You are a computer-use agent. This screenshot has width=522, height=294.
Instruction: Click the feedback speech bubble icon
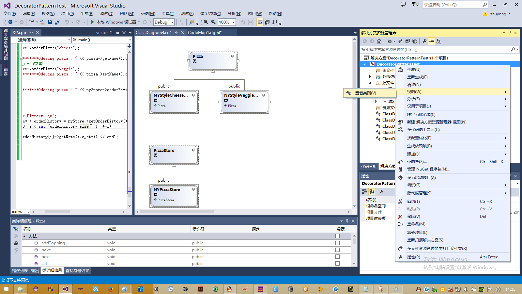tap(403, 4)
